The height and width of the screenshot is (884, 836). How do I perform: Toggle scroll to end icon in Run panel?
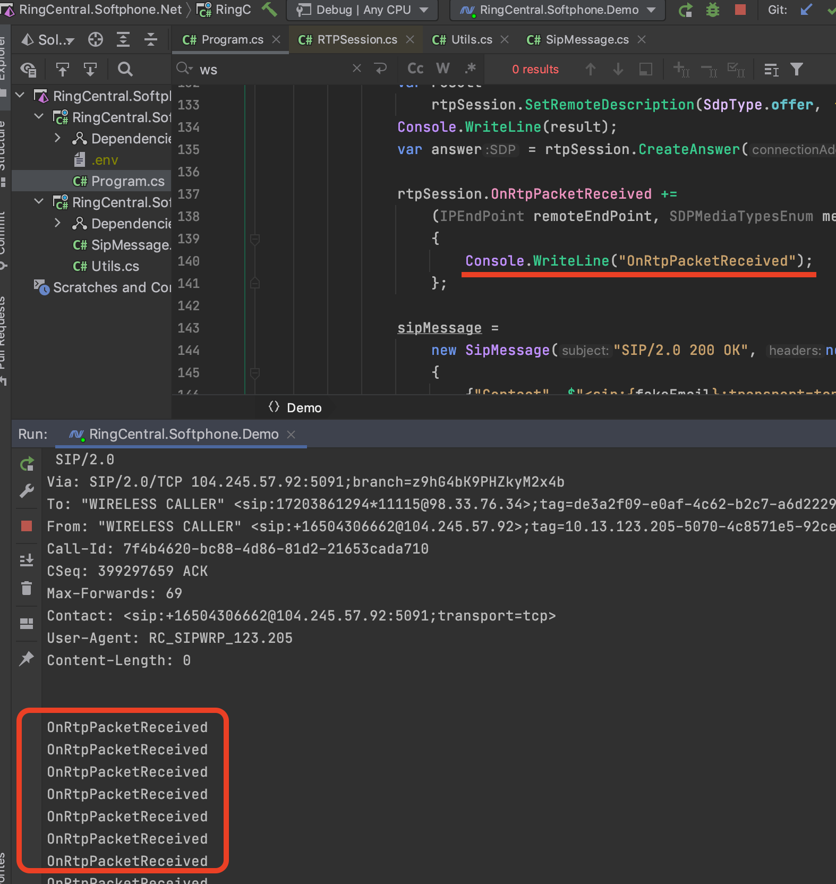pos(27,560)
